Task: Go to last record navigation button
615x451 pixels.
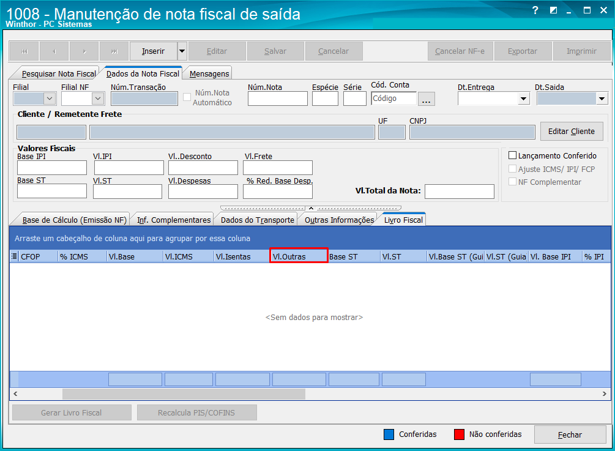Action: coord(114,51)
